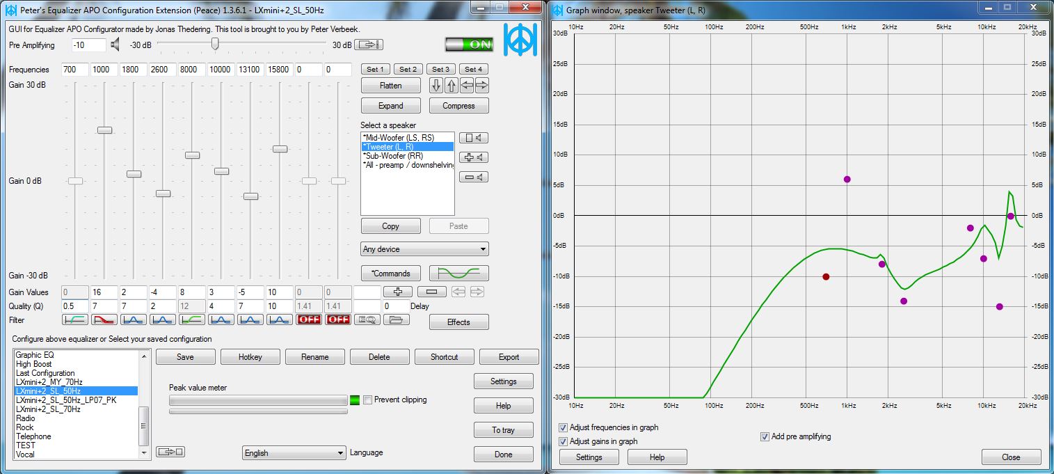Image resolution: width=1054 pixels, height=474 pixels.
Task: Click the Hotkey button
Action: [250, 357]
